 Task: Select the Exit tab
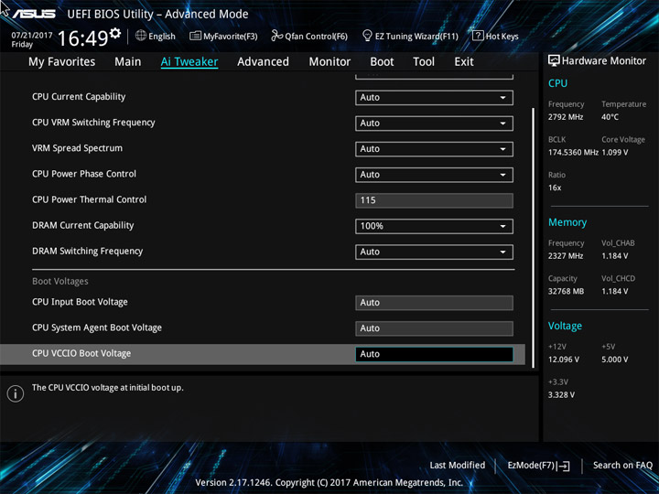point(464,62)
